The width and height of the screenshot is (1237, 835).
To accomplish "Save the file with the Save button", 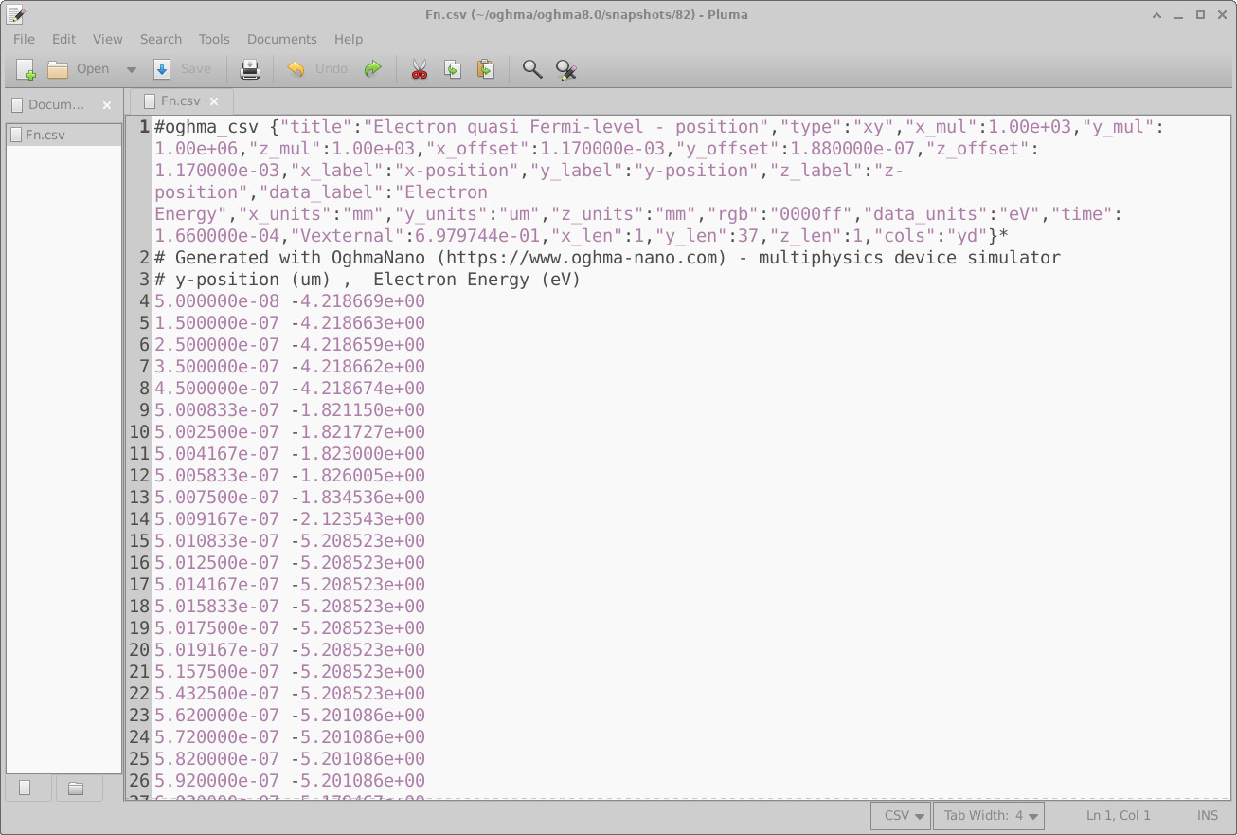I will 183,69.
